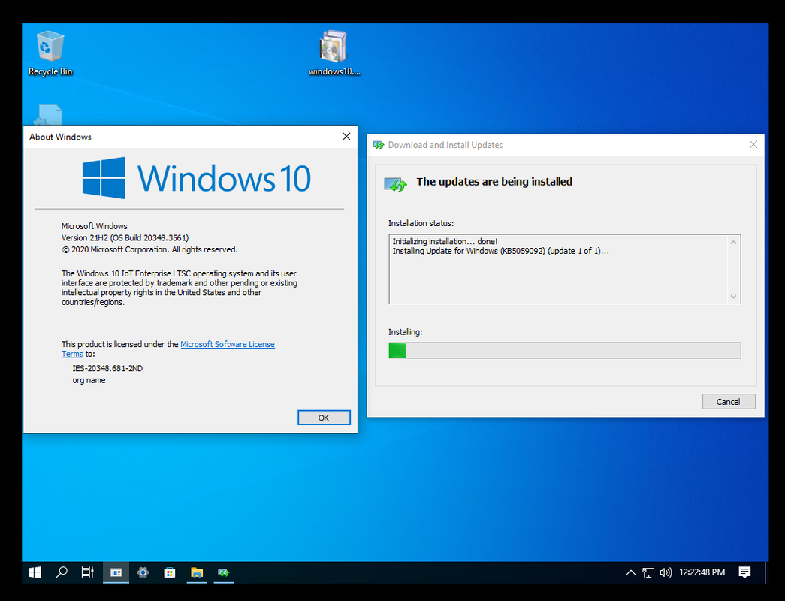Click the installation status scrollbar down arrow
The image size is (785, 601).
point(733,297)
